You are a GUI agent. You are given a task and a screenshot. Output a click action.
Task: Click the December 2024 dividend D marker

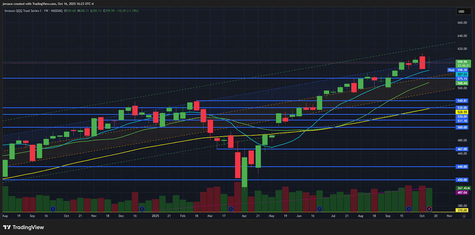coord(142,209)
